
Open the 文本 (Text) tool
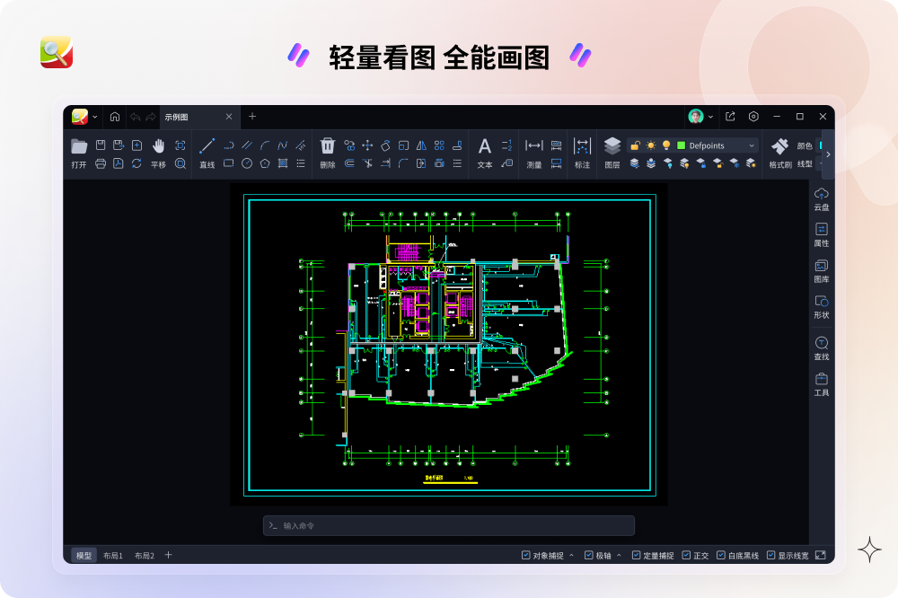tap(484, 153)
